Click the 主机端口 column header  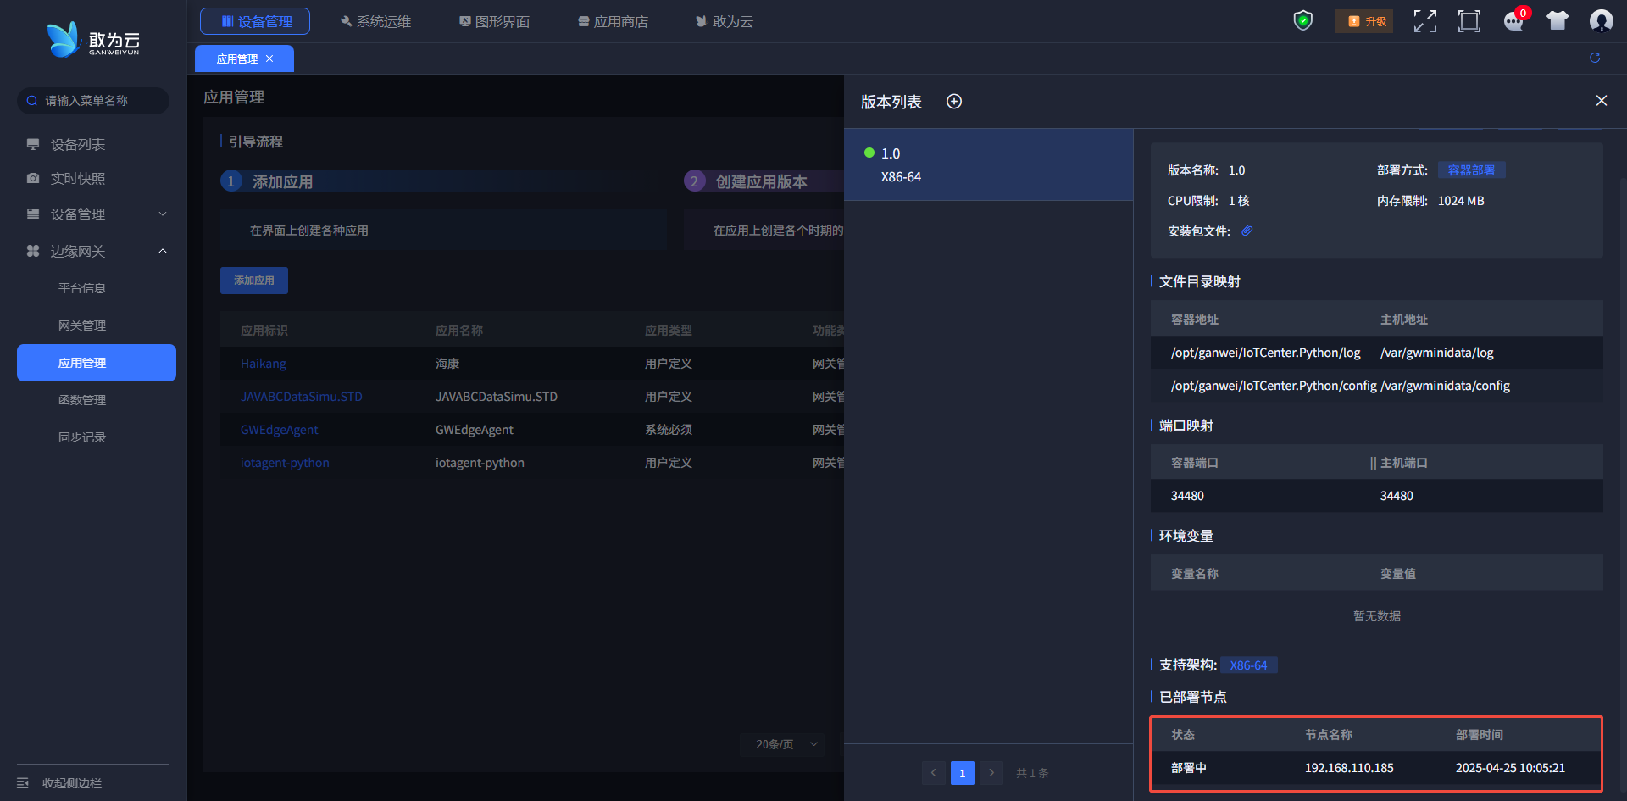click(x=1404, y=463)
